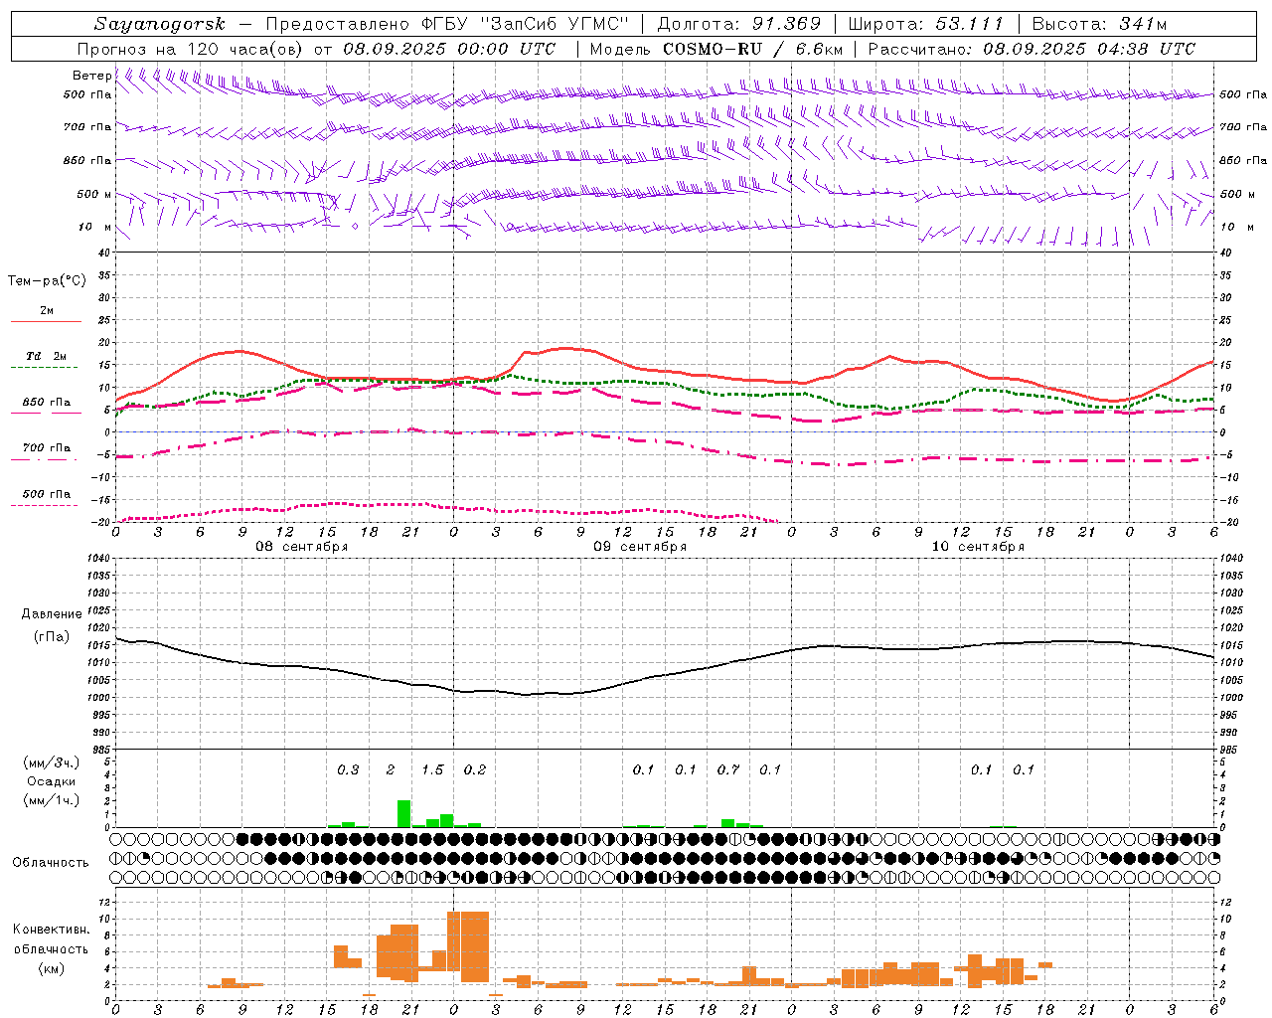
Task: Click the '10 сентября' date label
Action: (x=978, y=547)
